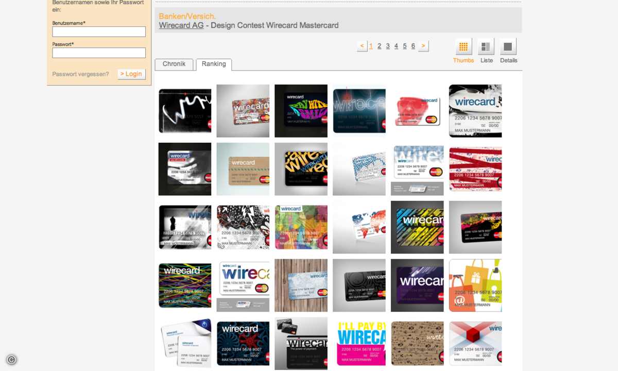The height and width of the screenshot is (371, 618).
Task: Open black-white swirl wirecard thumbnail
Action: (475, 111)
